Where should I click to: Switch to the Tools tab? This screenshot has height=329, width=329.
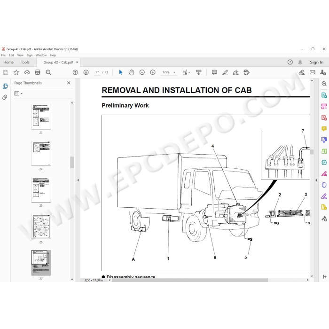(x=25, y=63)
